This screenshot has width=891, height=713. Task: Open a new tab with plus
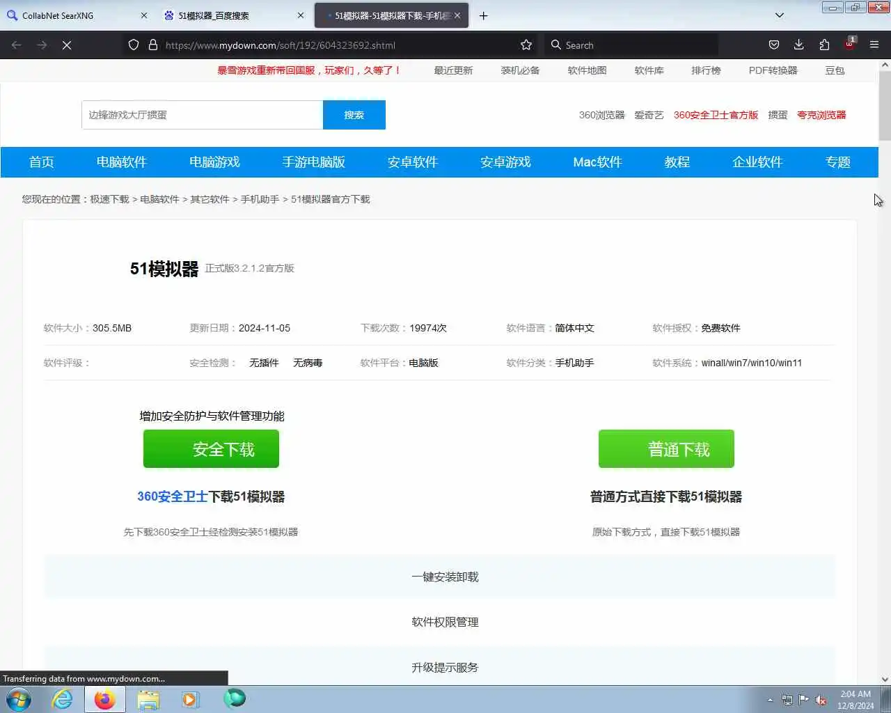pos(484,15)
